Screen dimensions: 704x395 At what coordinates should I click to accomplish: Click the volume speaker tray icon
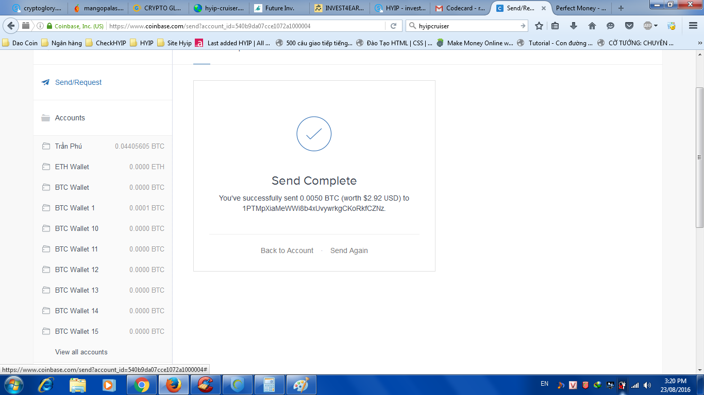[x=647, y=385]
